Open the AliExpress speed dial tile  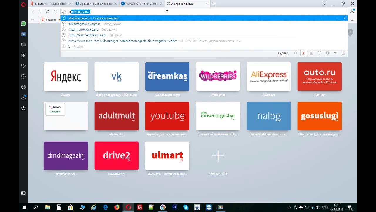(x=269, y=77)
